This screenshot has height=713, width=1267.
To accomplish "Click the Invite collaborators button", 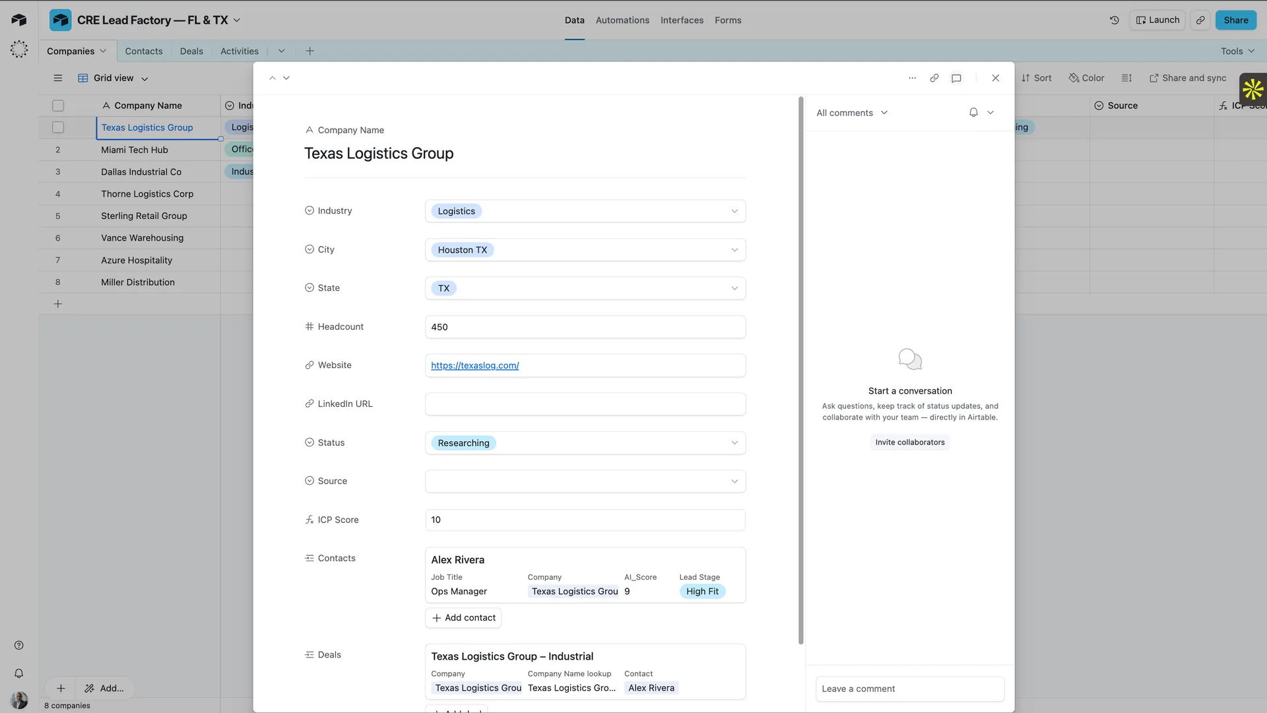I will coord(910,442).
